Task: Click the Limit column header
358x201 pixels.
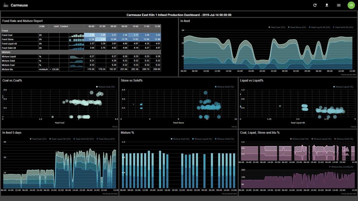Action: [x=54, y=27]
